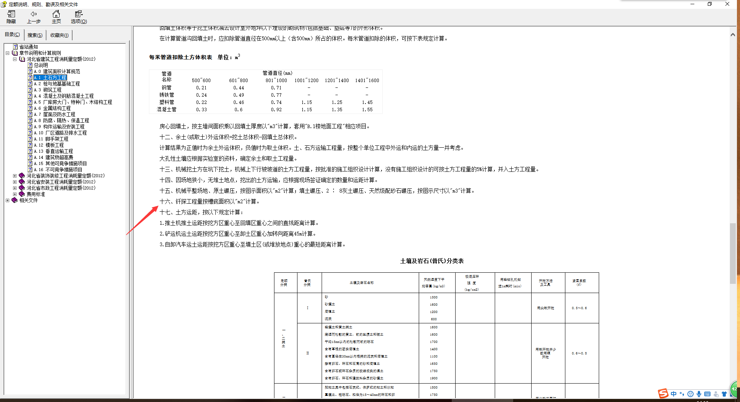Click the Sogou account login icon
The width and height of the screenshot is (740, 402).
[716, 394]
